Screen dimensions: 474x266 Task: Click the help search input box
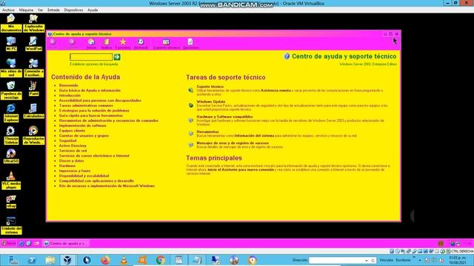tap(91, 57)
